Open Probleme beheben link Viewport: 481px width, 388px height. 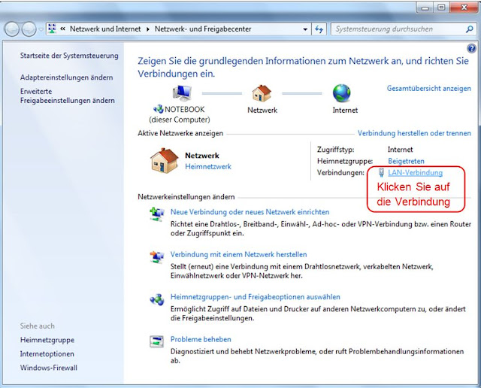tap(201, 340)
